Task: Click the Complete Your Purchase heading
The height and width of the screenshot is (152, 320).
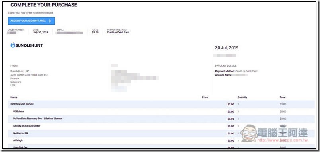Action: [44, 5]
